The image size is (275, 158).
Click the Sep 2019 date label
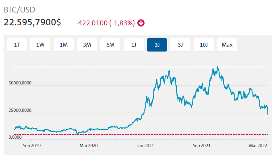point(32,146)
